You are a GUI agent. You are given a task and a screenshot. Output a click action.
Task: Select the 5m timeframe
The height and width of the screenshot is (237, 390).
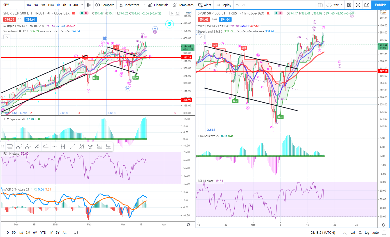(43, 5)
